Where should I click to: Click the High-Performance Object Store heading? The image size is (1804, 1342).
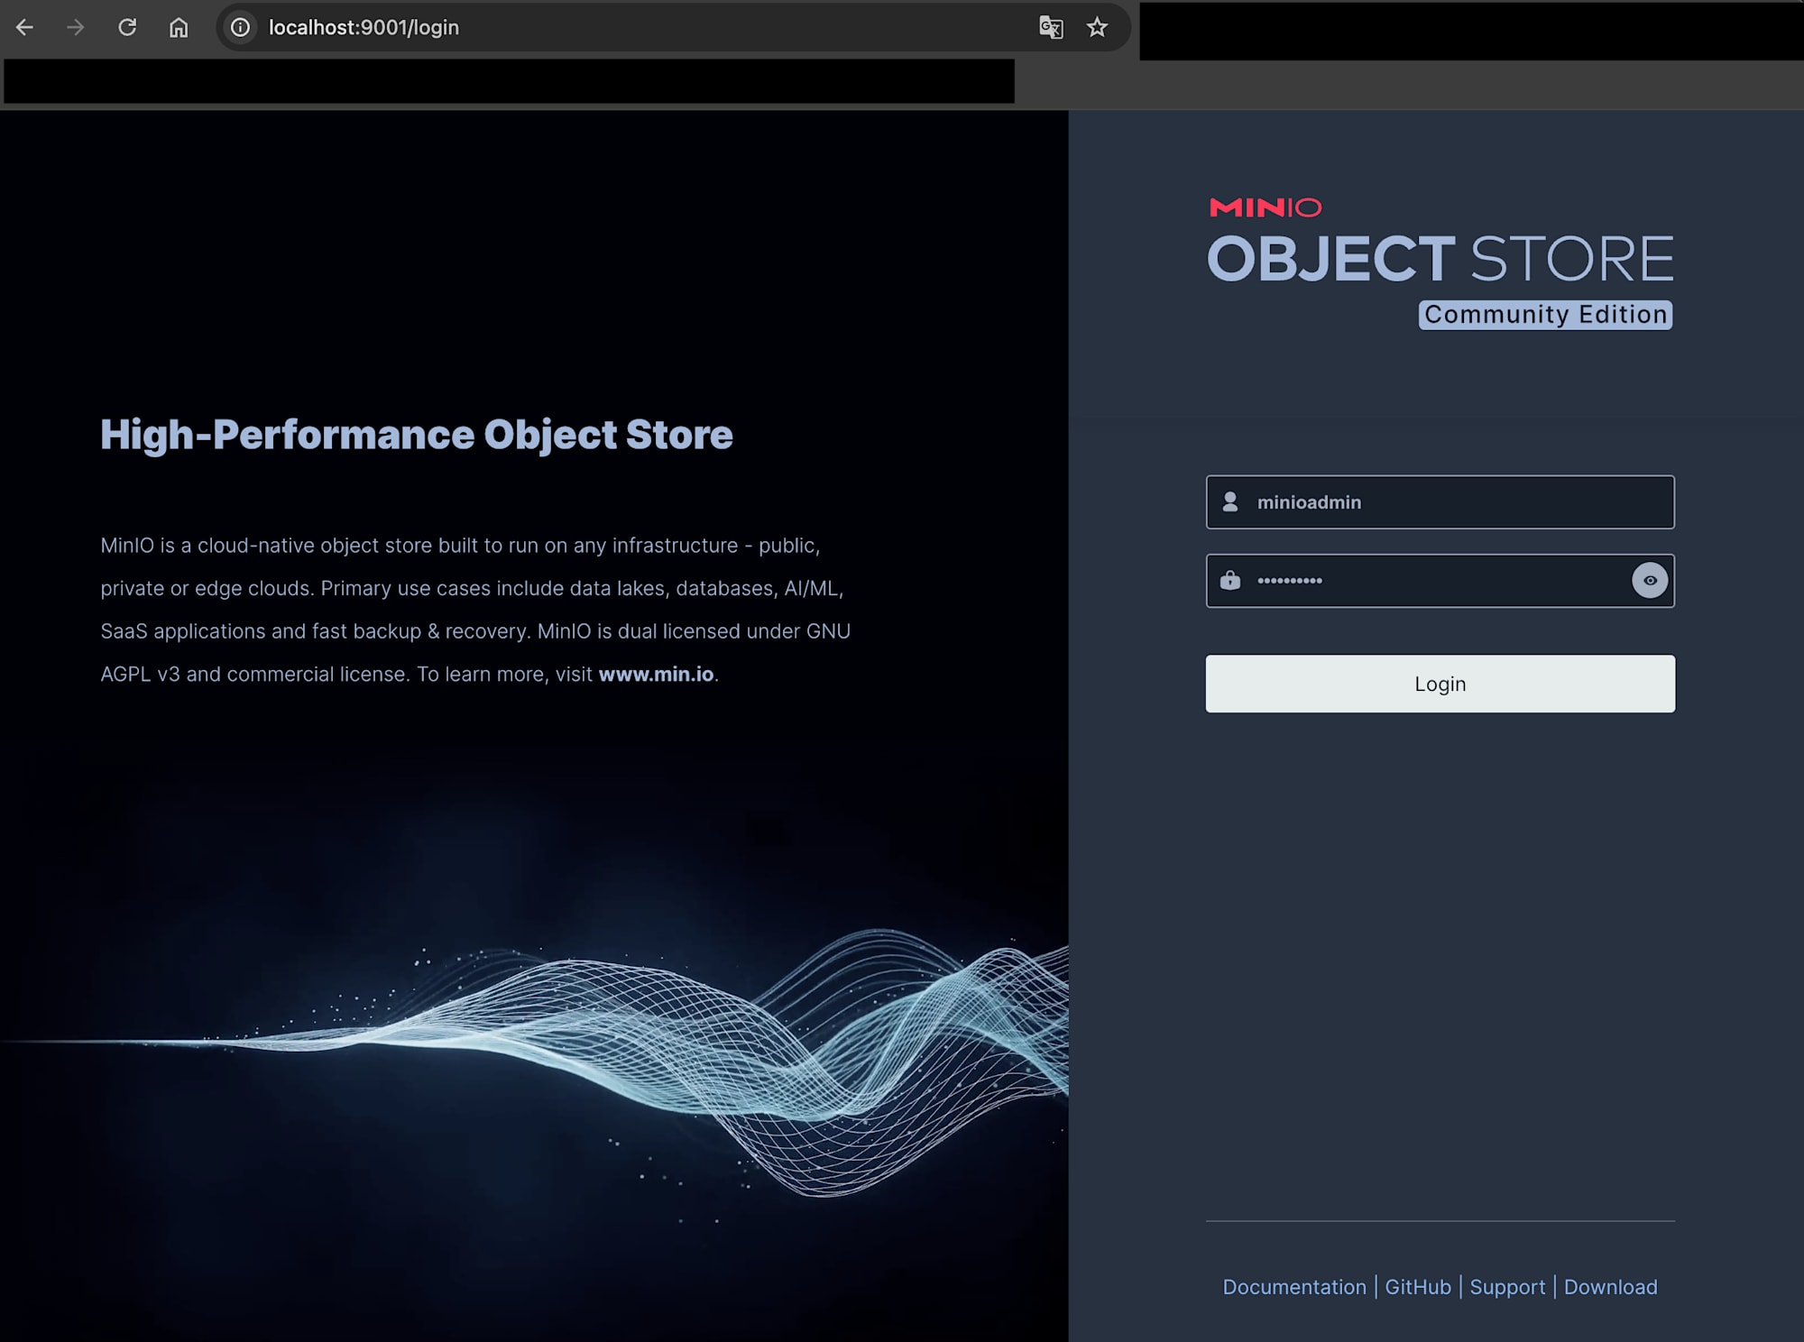click(x=417, y=435)
